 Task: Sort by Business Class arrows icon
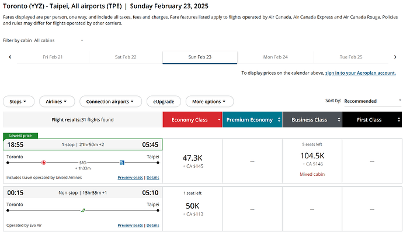click(x=339, y=120)
